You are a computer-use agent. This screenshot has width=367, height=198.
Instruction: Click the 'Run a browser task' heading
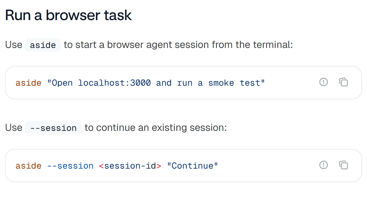(68, 15)
